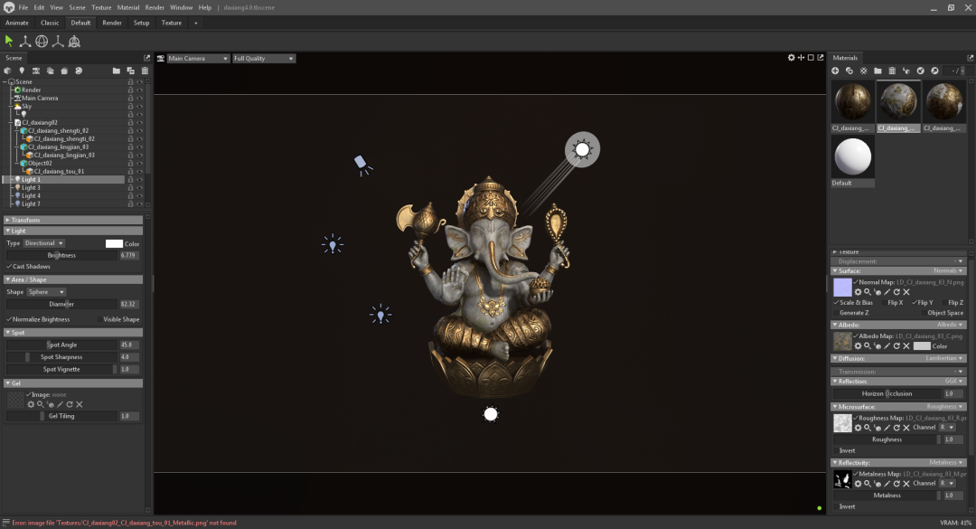The width and height of the screenshot is (976, 529).
Task: Open the Material menu
Action: [128, 7]
